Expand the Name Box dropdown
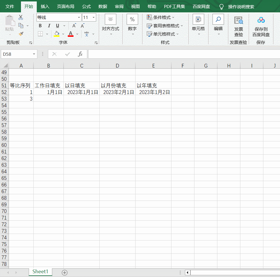This screenshot has height=277, width=280. [x=34, y=54]
